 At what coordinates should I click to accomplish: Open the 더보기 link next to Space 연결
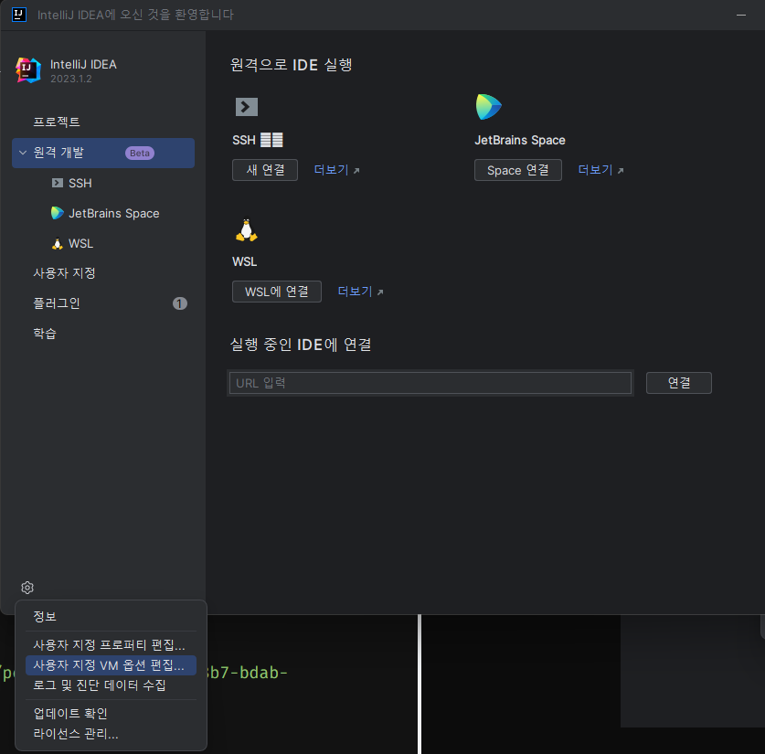click(600, 170)
